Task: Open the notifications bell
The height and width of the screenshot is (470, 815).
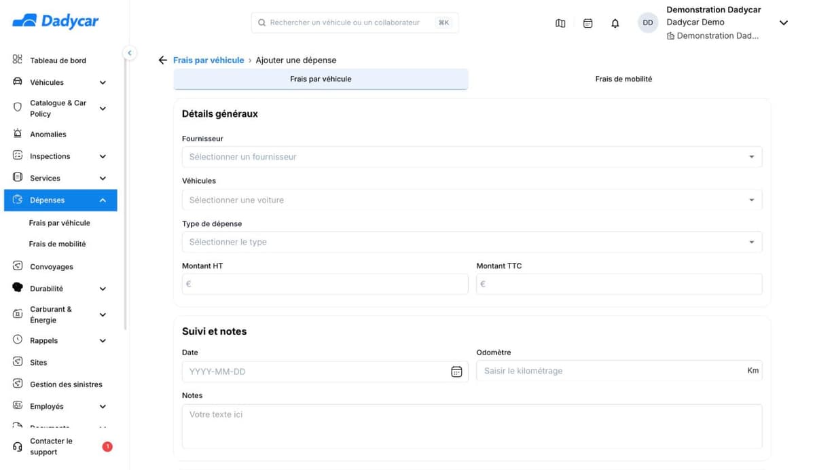Action: pos(615,23)
